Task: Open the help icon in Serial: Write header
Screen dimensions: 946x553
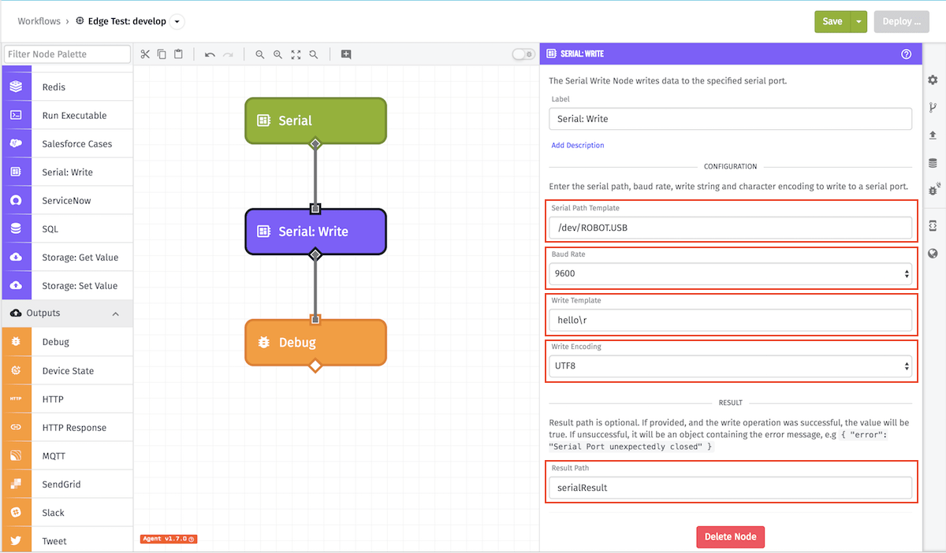Action: pyautogui.click(x=907, y=54)
